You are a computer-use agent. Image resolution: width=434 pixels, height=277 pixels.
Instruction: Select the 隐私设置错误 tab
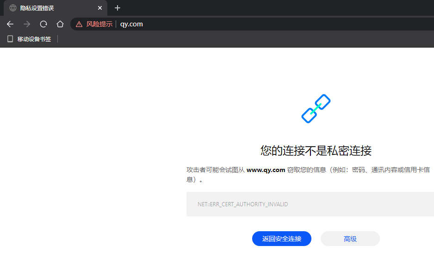tap(56, 8)
